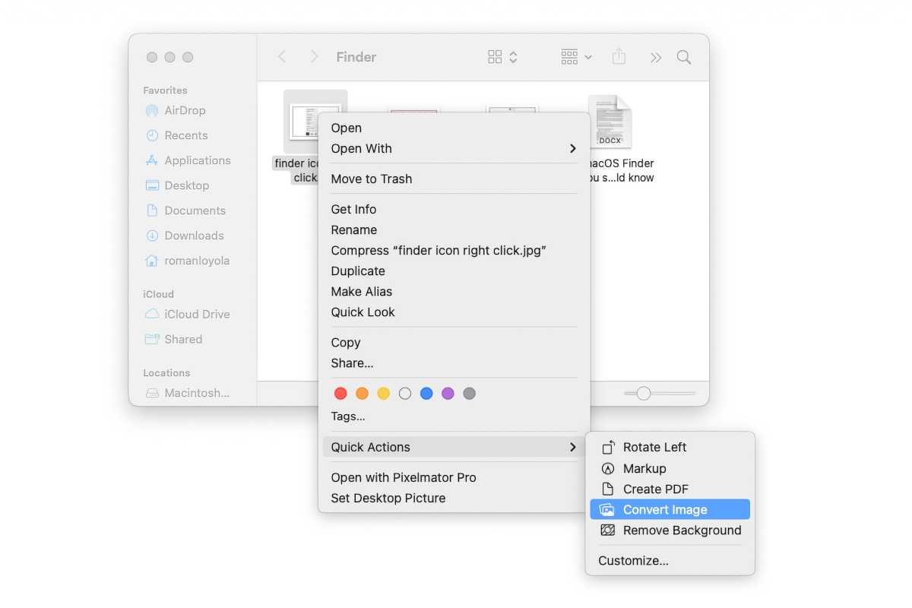The height and width of the screenshot is (608, 912).
Task: Apply the purple tag color
Action: click(x=448, y=394)
